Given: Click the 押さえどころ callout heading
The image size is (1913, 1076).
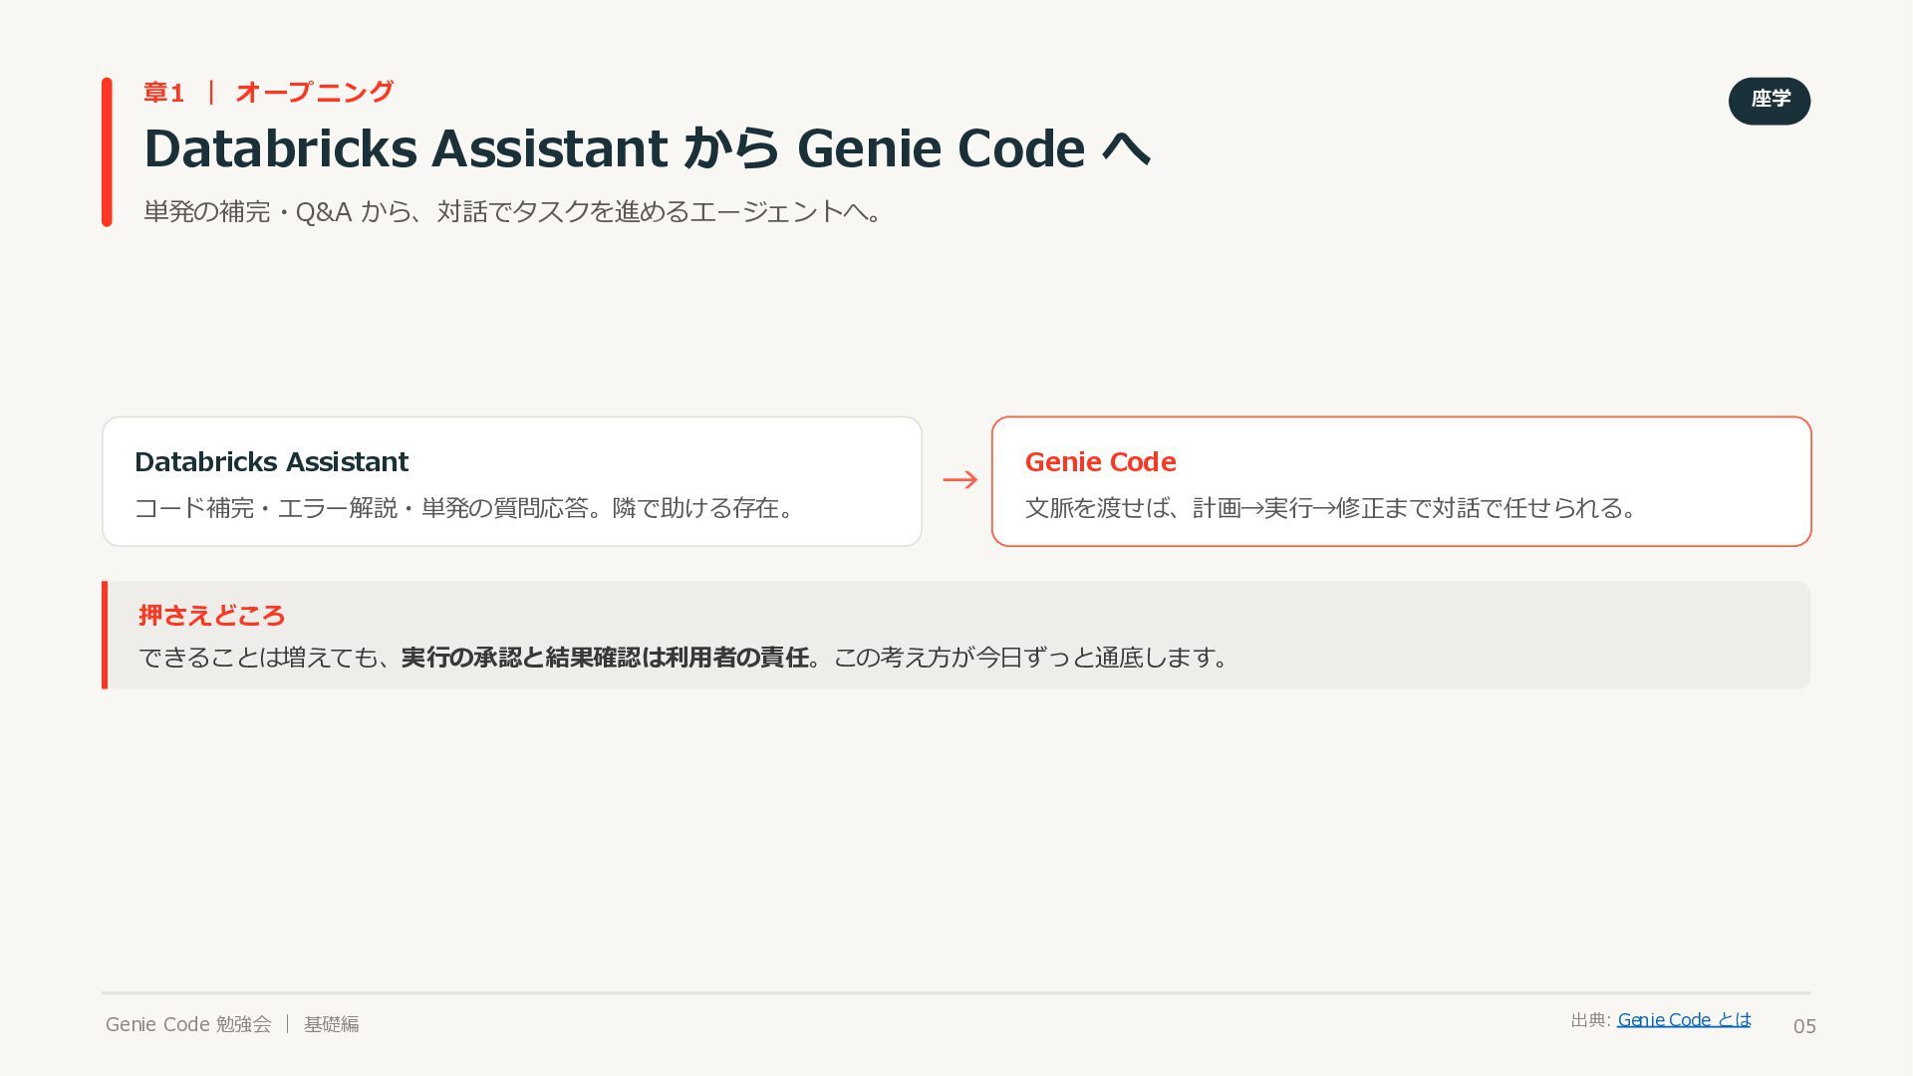Looking at the screenshot, I should point(212,616).
